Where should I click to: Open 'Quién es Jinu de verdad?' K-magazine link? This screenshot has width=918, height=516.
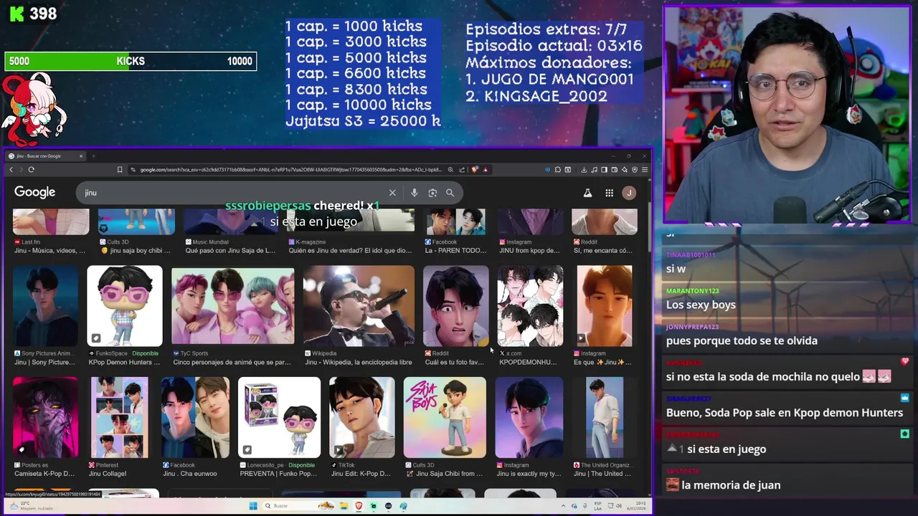pos(350,251)
